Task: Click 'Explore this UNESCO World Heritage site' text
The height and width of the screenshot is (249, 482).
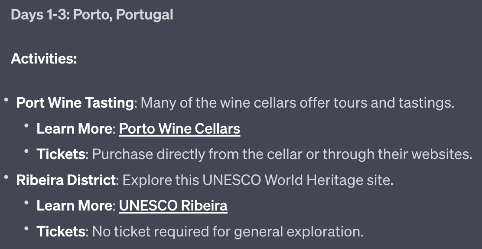Action: pyautogui.click(x=258, y=180)
